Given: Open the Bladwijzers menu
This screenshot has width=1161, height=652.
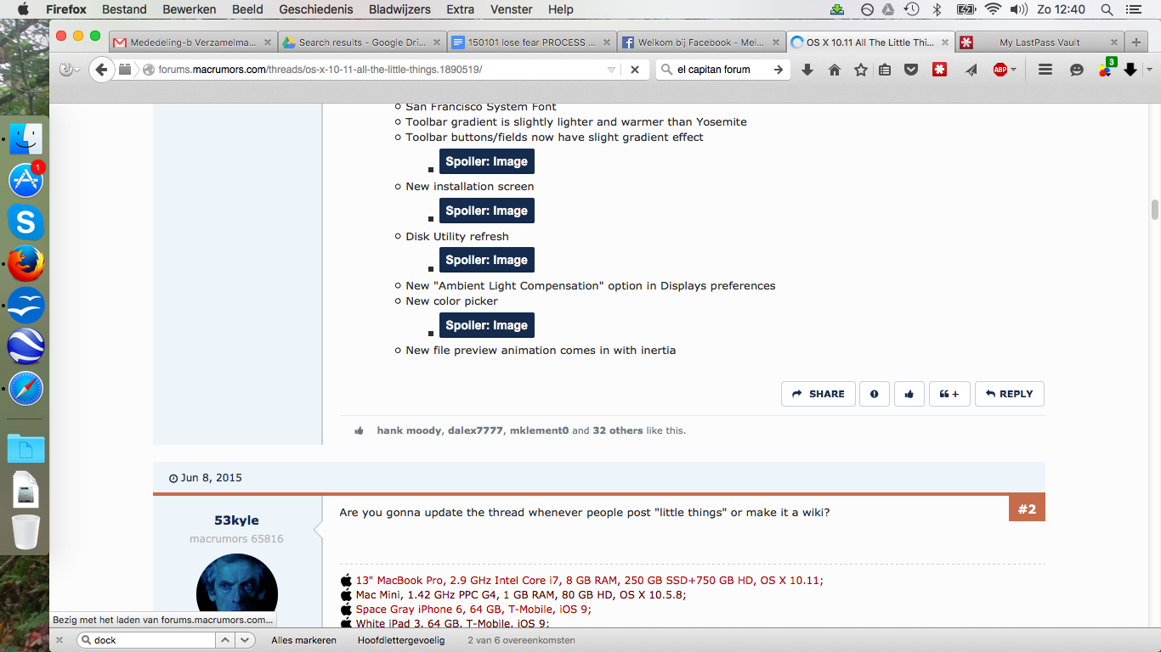Looking at the screenshot, I should pos(399,9).
